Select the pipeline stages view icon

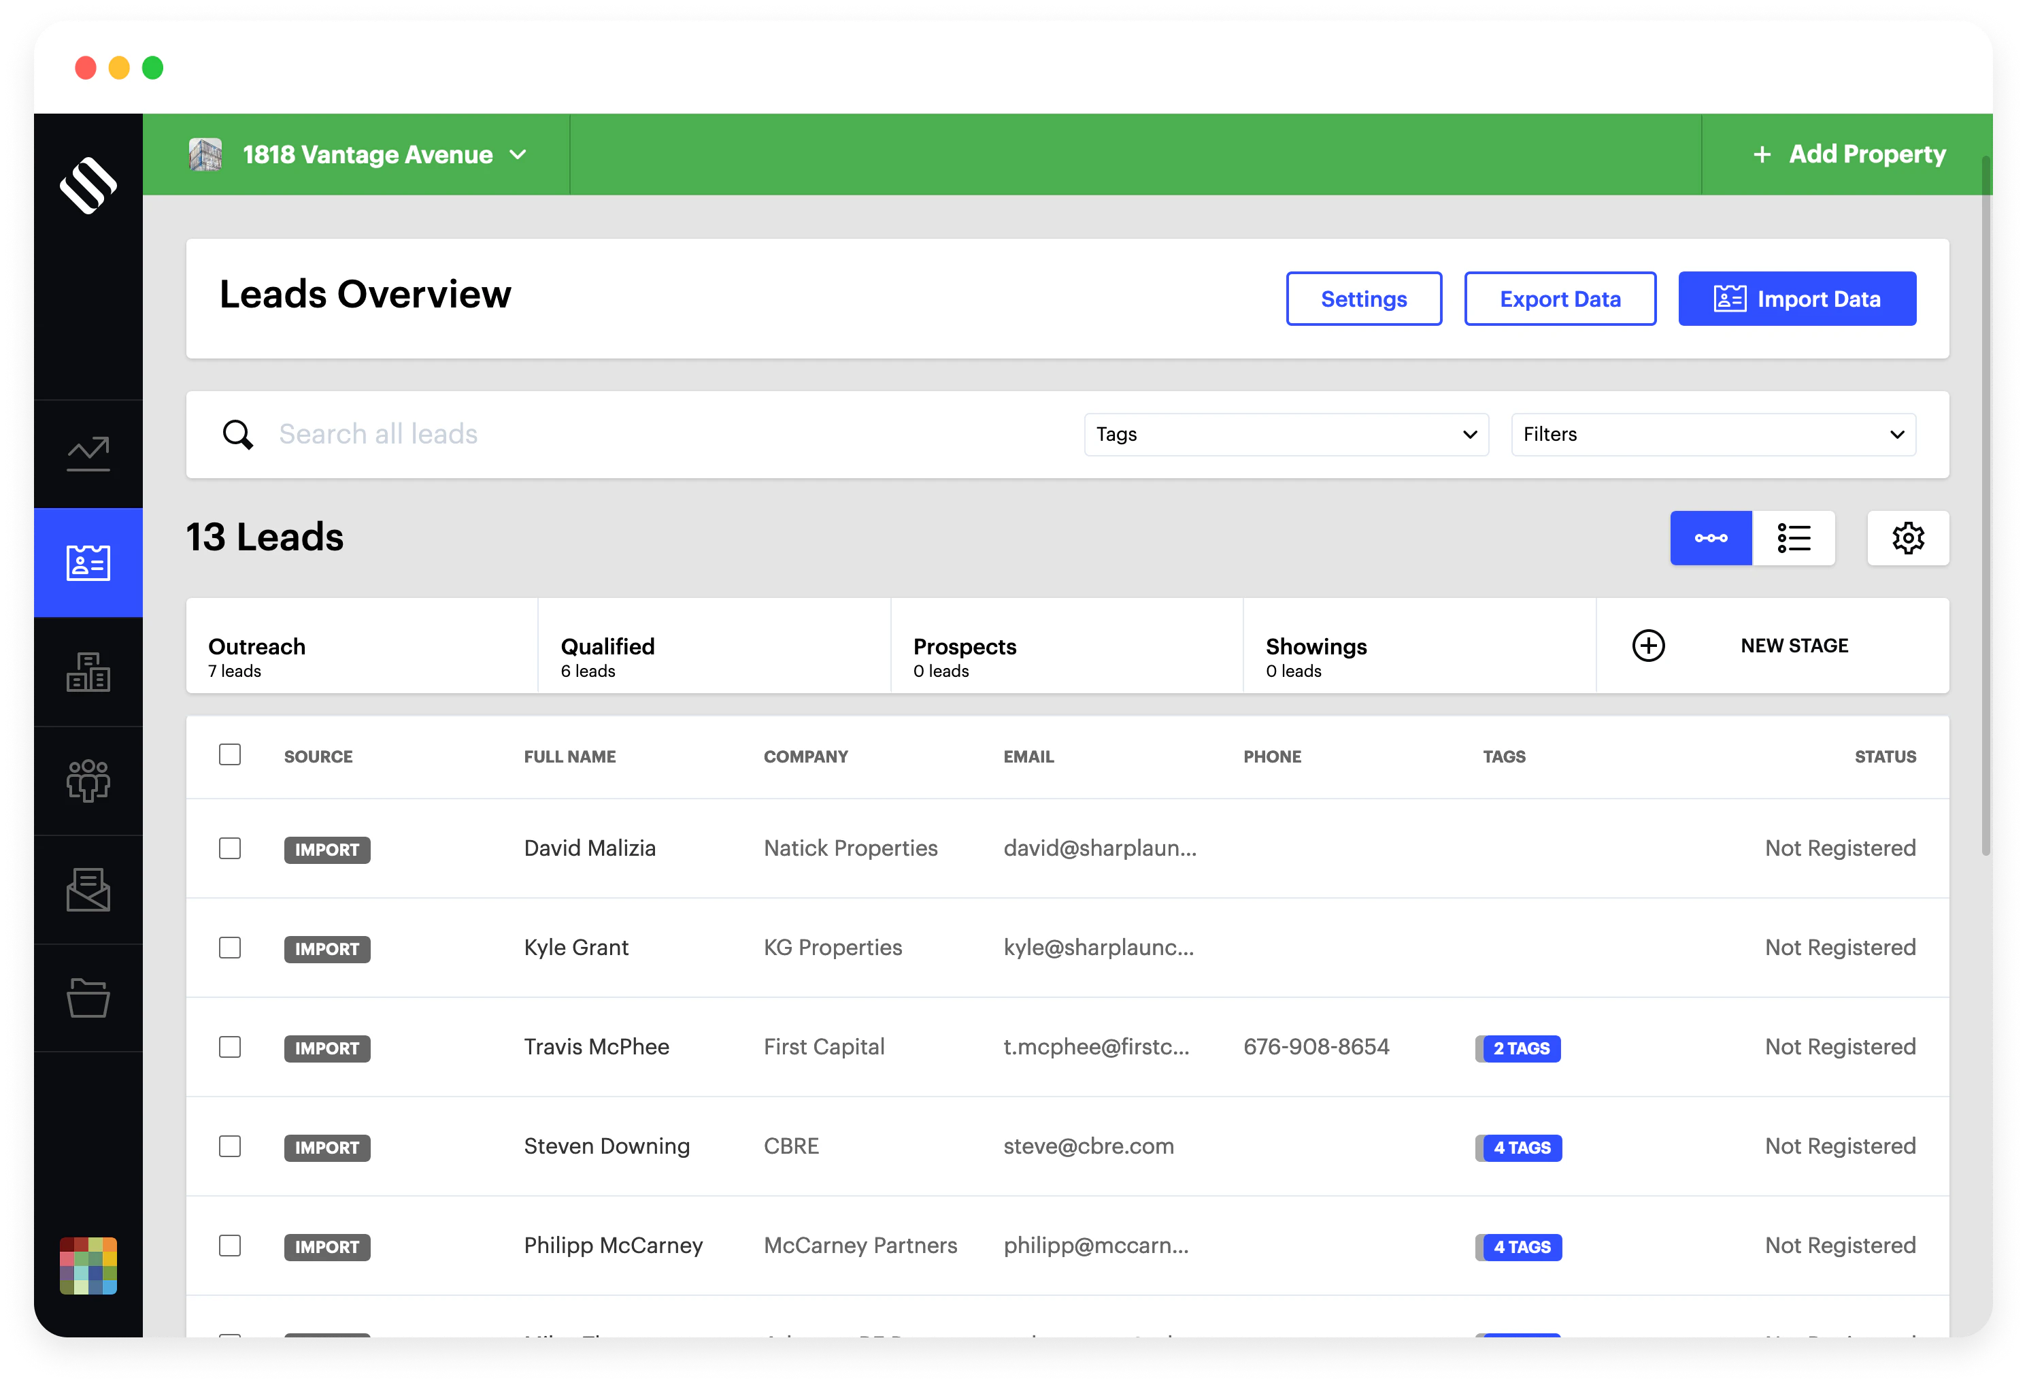pos(1711,538)
